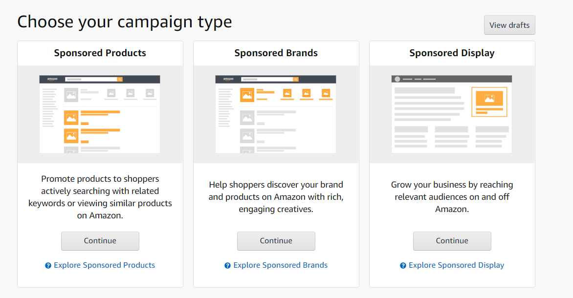Click the question mark icon beside Explore Sponsored Products
573x298 pixels.
pos(48,265)
